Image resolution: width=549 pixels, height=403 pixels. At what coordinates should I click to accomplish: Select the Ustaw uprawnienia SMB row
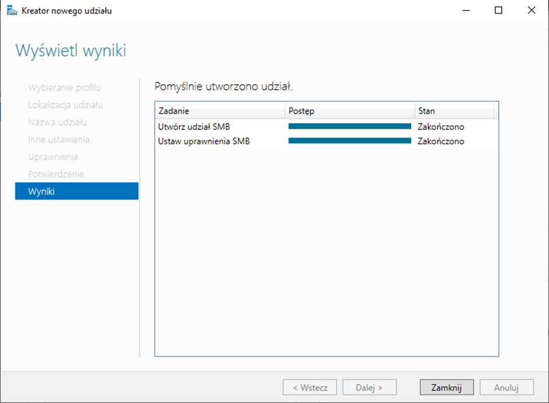[203, 141]
